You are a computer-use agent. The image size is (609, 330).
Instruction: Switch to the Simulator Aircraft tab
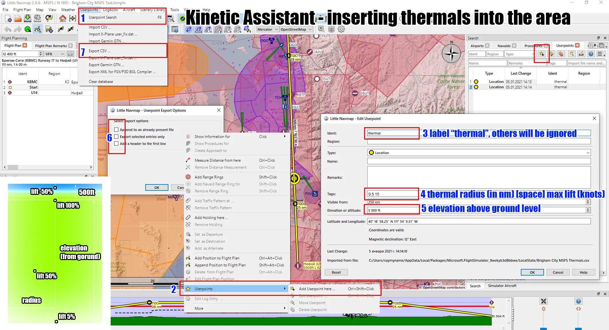point(502,286)
